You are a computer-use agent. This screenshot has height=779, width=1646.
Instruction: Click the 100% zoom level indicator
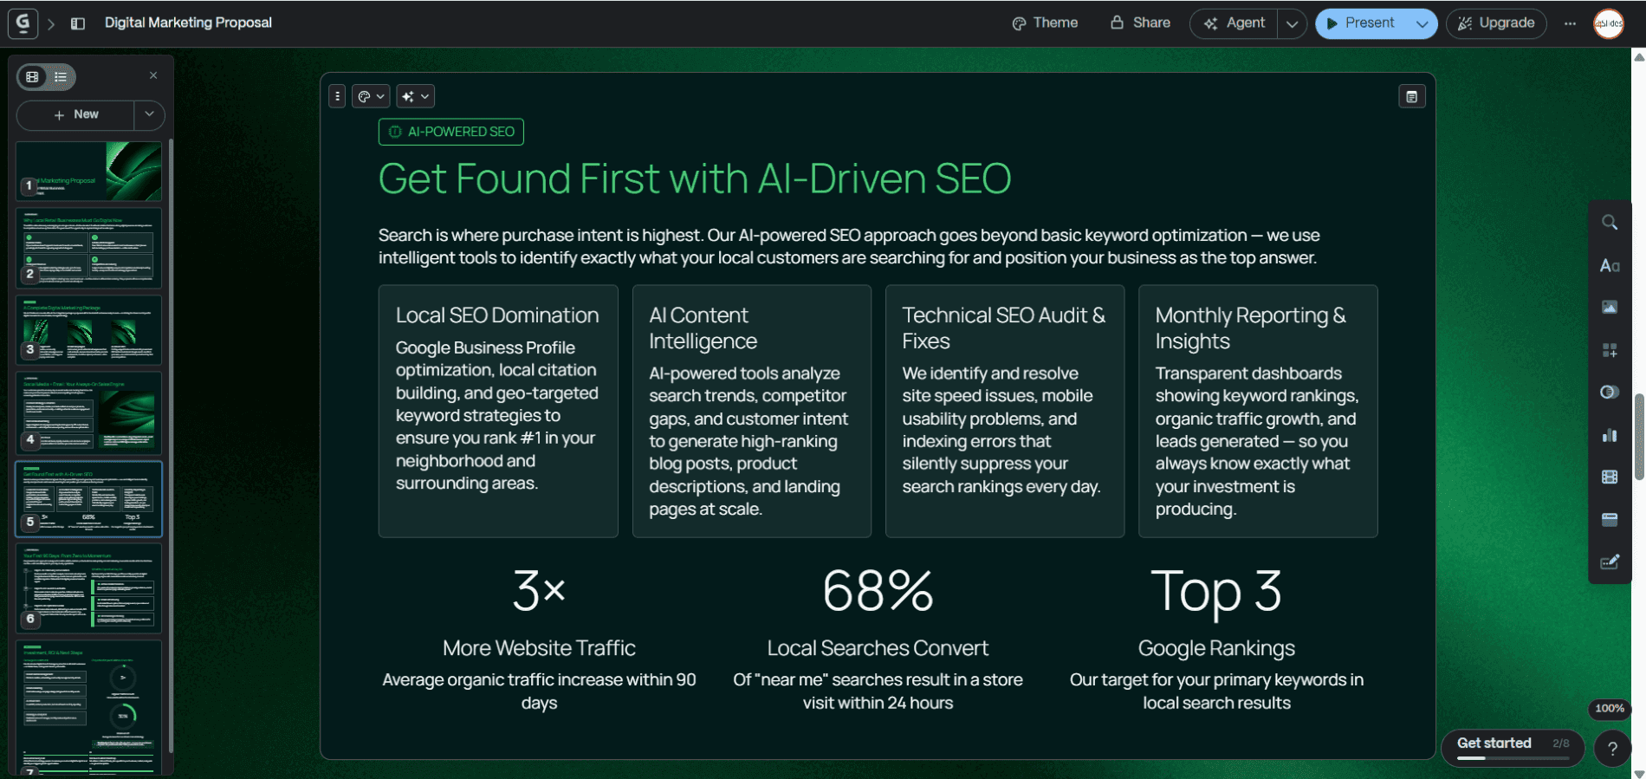coord(1610,708)
